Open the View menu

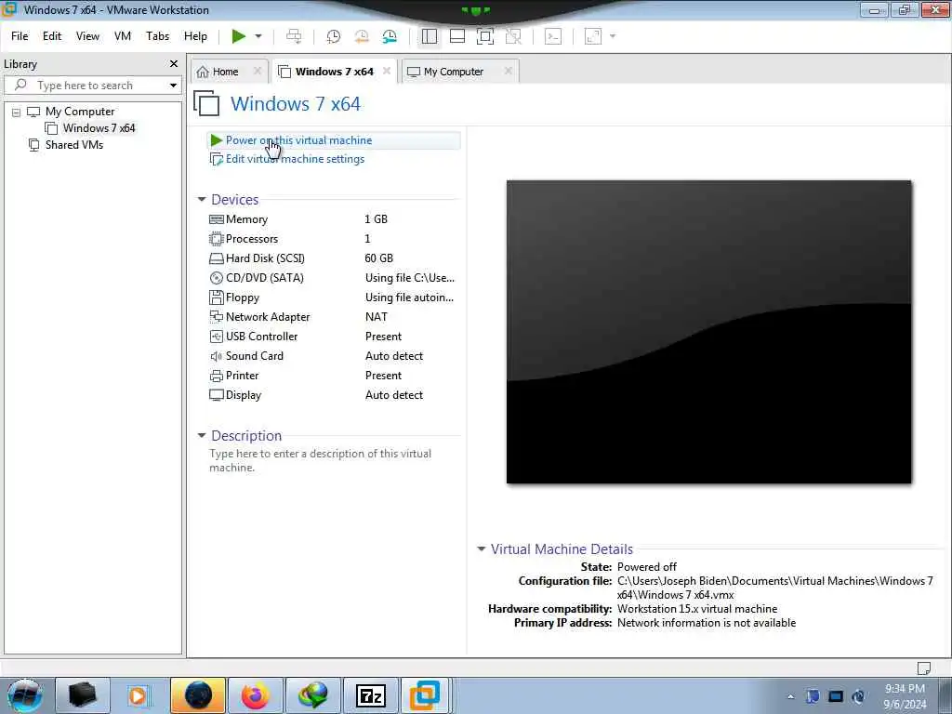coord(87,36)
